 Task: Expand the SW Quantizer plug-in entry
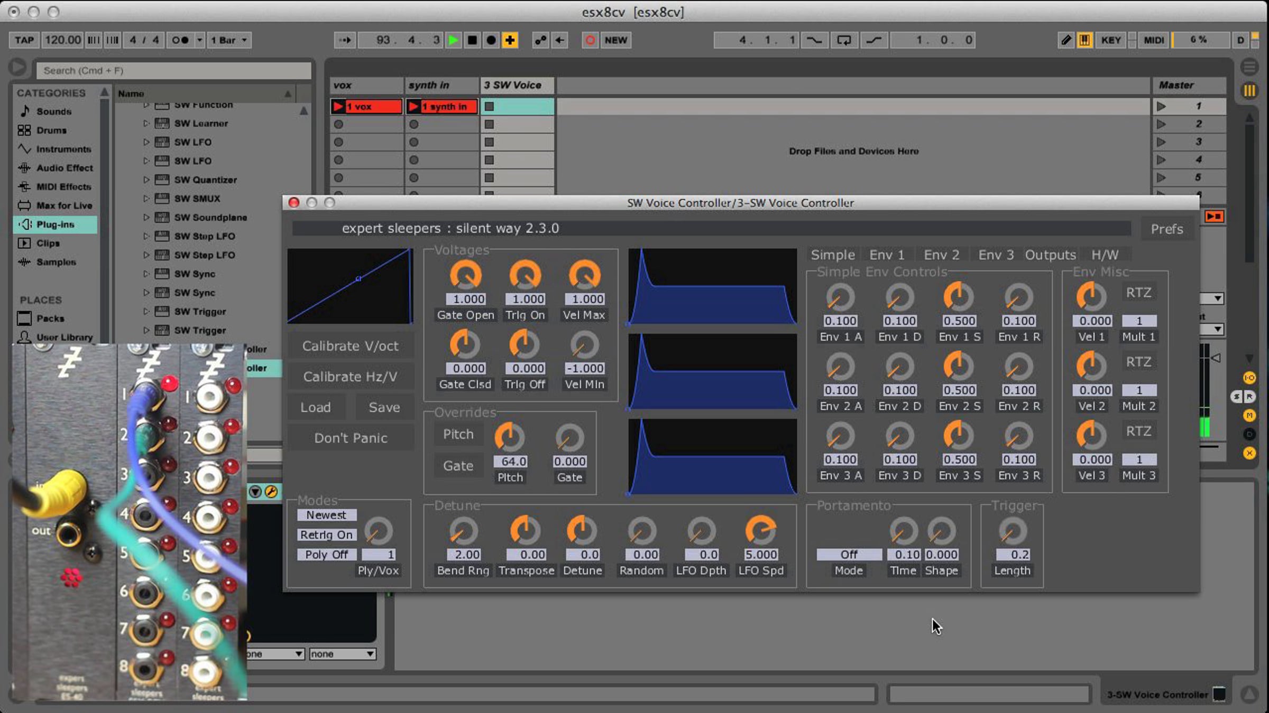click(146, 180)
